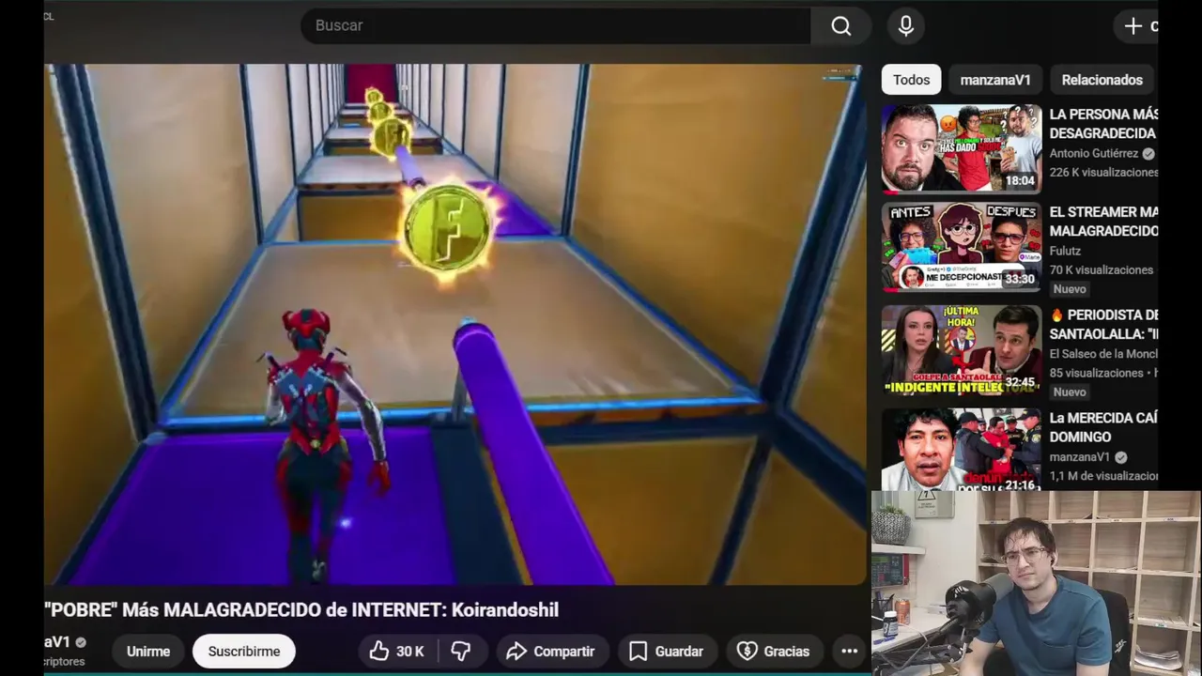The width and height of the screenshot is (1202, 676).
Task: Select the Relacionados filter chip
Action: 1102,80
